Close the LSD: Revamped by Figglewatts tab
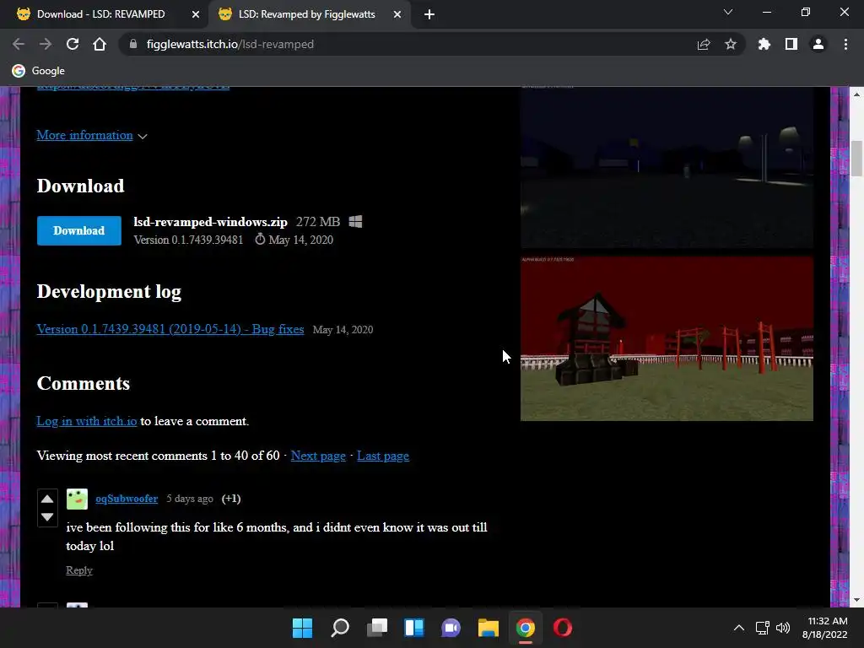 tap(397, 14)
